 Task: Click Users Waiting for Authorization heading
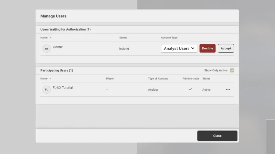point(66,29)
